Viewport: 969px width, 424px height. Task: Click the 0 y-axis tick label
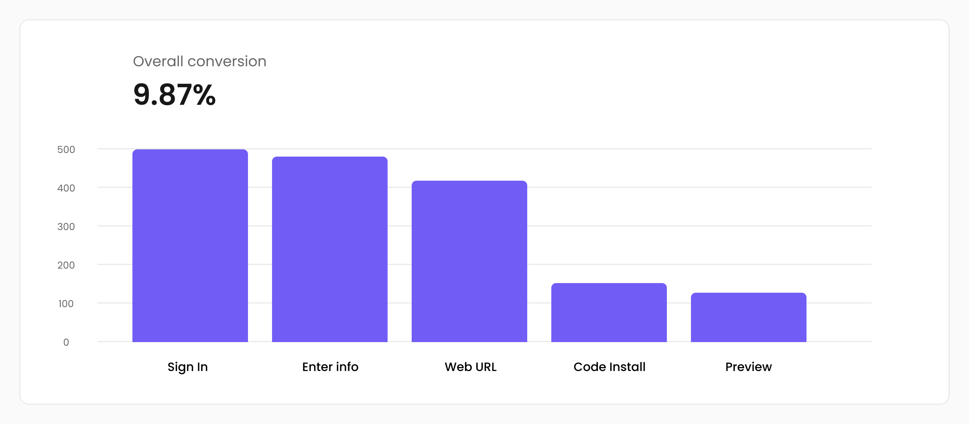tap(66, 342)
